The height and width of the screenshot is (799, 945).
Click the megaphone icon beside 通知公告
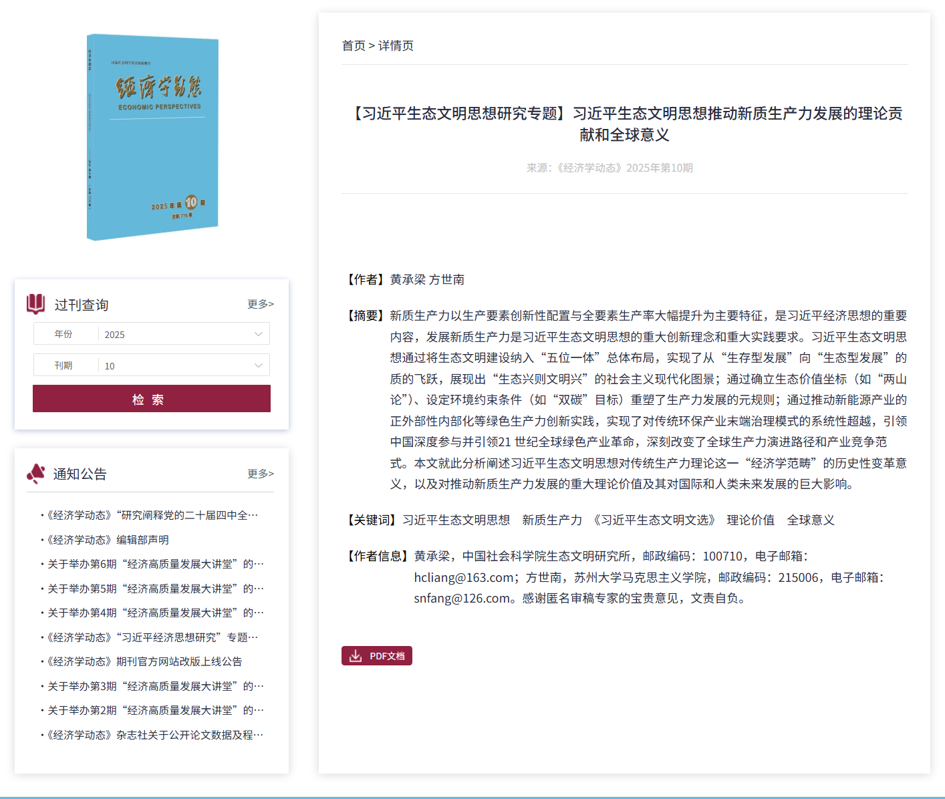pos(36,474)
